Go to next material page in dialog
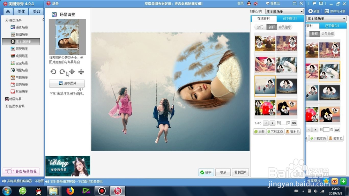The image size is (349, 196). click(x=272, y=123)
